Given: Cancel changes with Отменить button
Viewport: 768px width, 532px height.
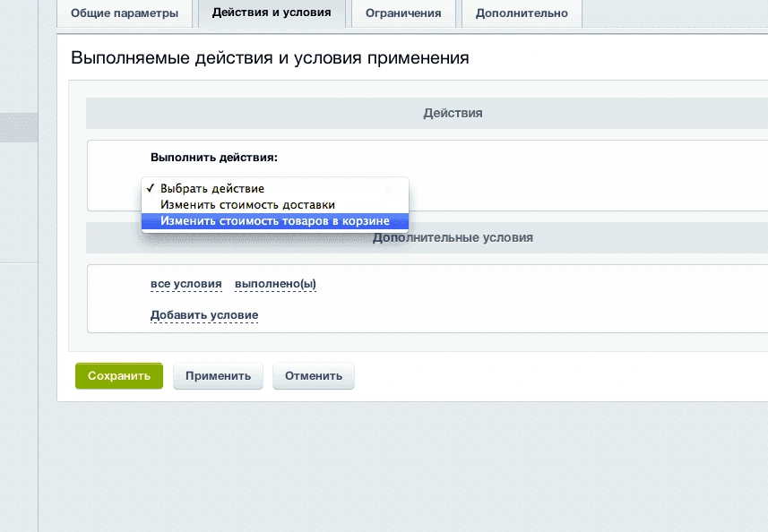Looking at the screenshot, I should coord(314,376).
